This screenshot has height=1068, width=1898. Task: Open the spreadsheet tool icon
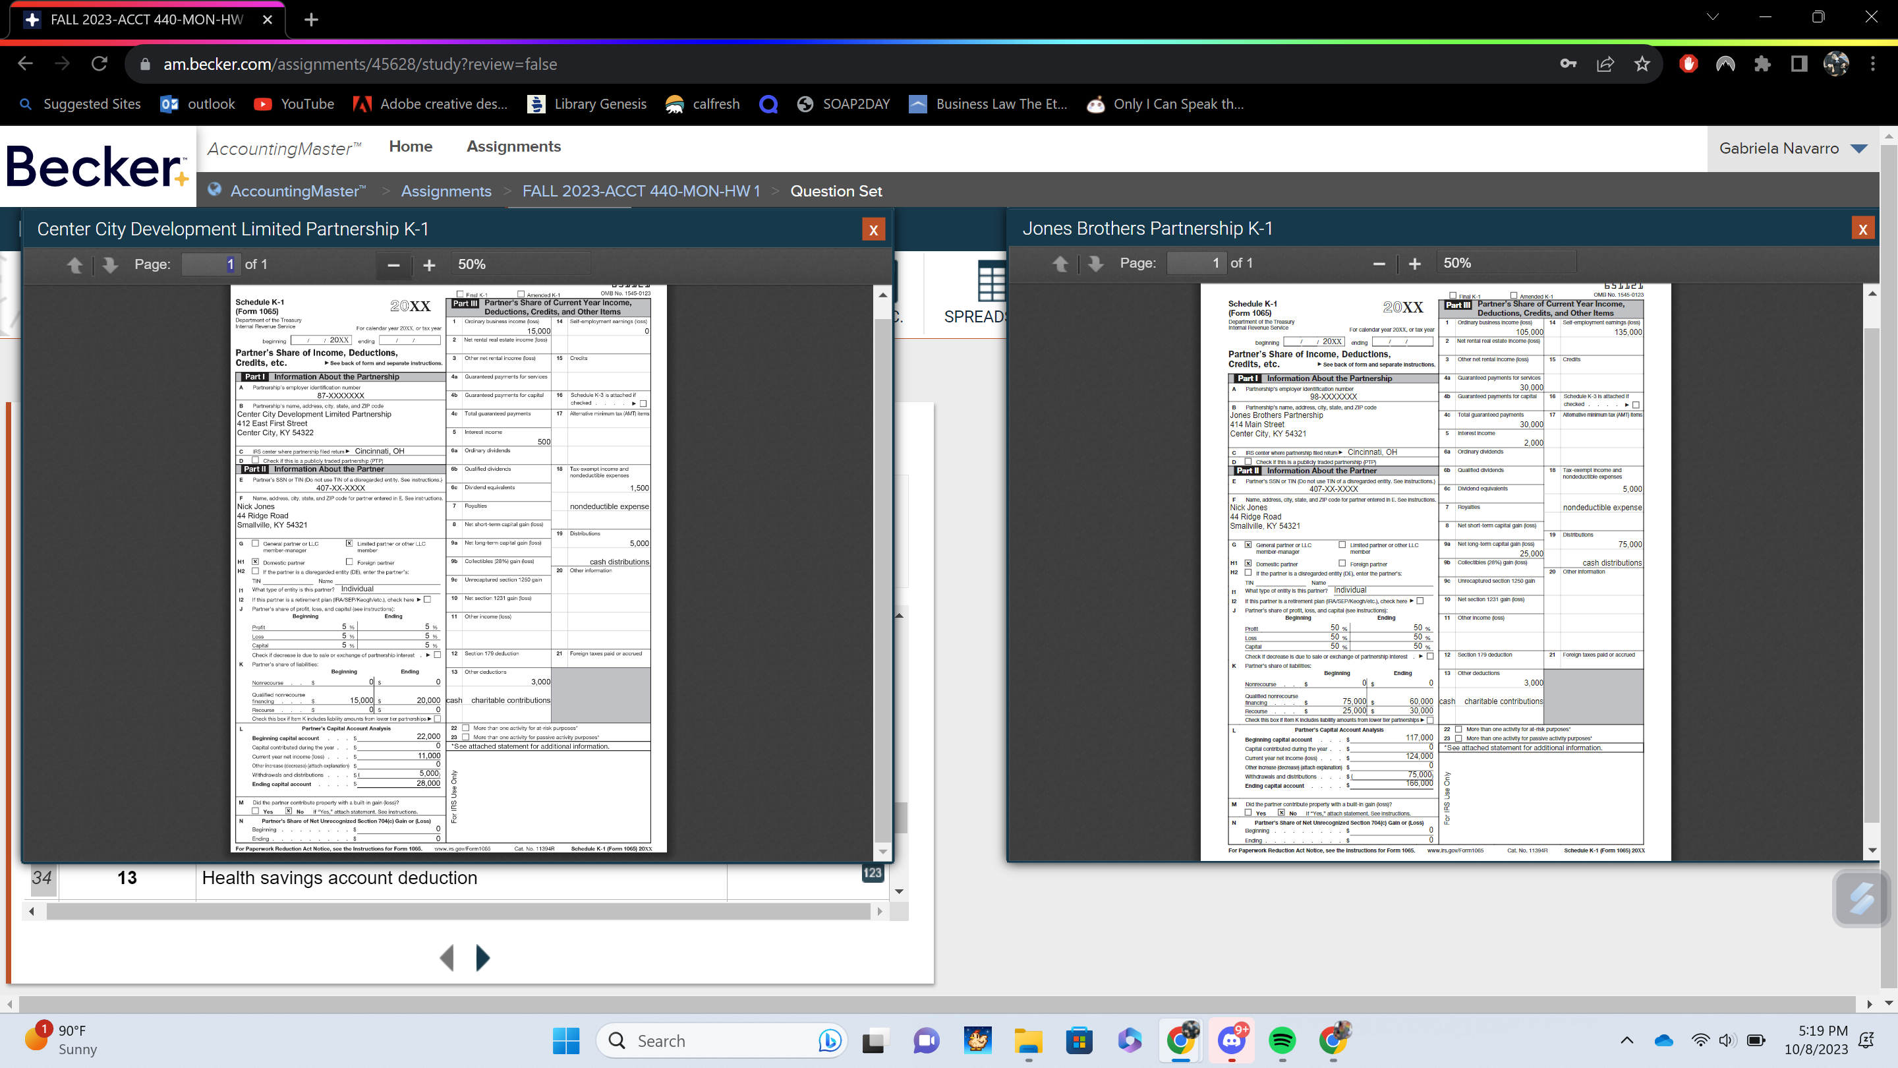[991, 287]
